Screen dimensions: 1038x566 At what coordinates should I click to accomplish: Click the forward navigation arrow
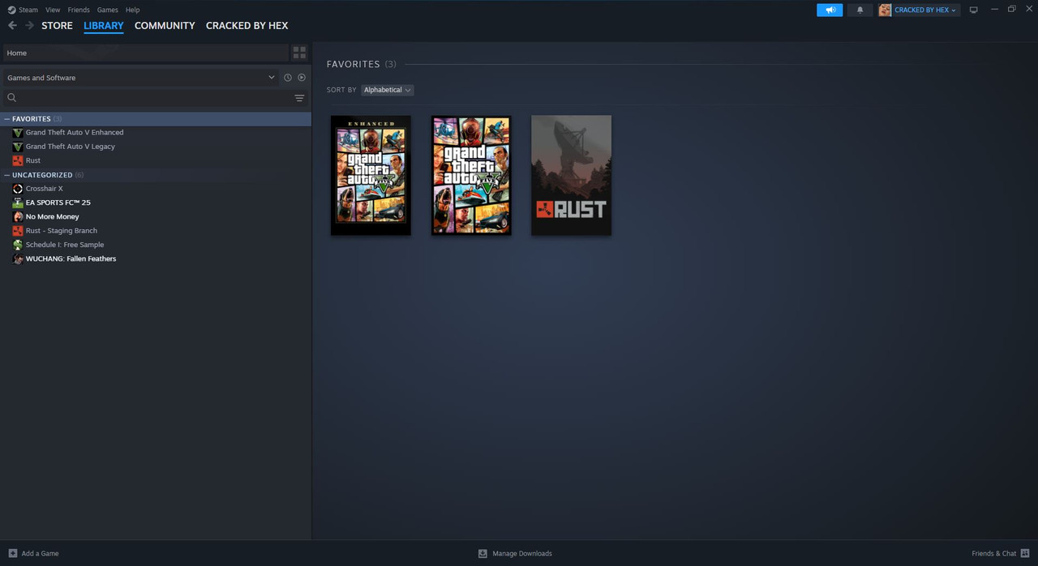[x=29, y=25]
